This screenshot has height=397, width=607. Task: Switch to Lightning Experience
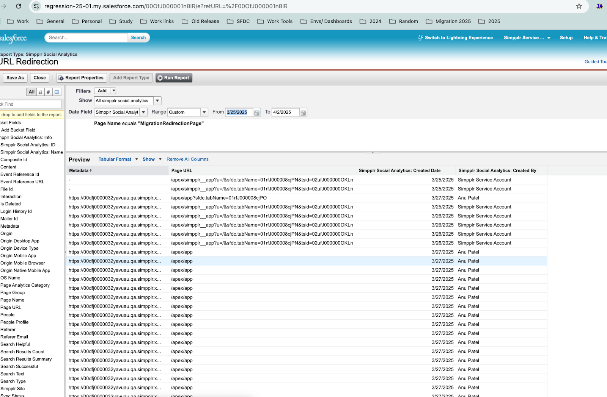(455, 38)
